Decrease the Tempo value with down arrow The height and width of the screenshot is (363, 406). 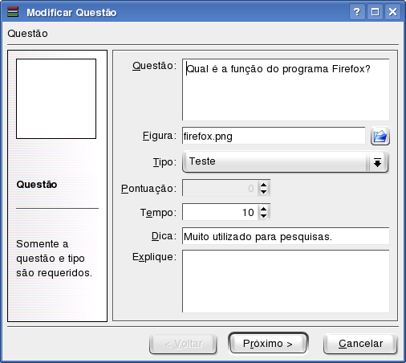pyautogui.click(x=264, y=216)
